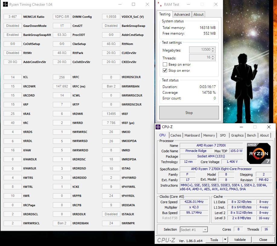Screen dimensions: 277x246
Task: Uncheck Stop on error checkbox
Action: point(165,70)
